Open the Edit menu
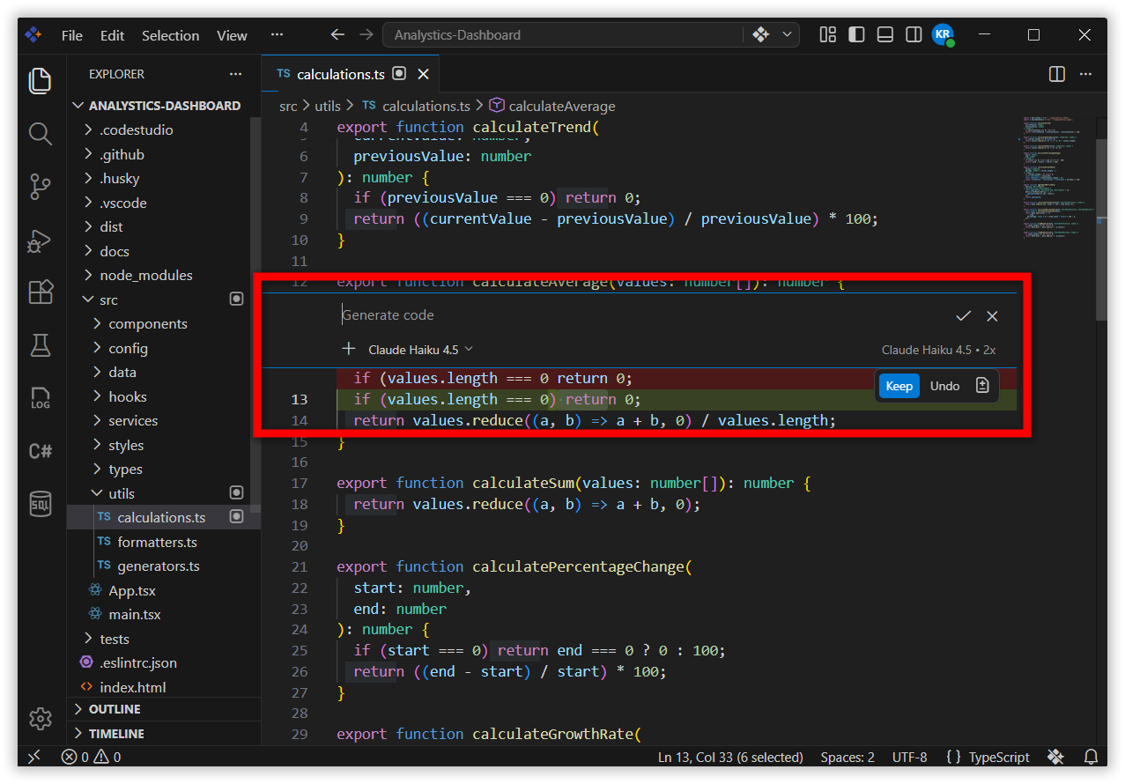 click(112, 35)
